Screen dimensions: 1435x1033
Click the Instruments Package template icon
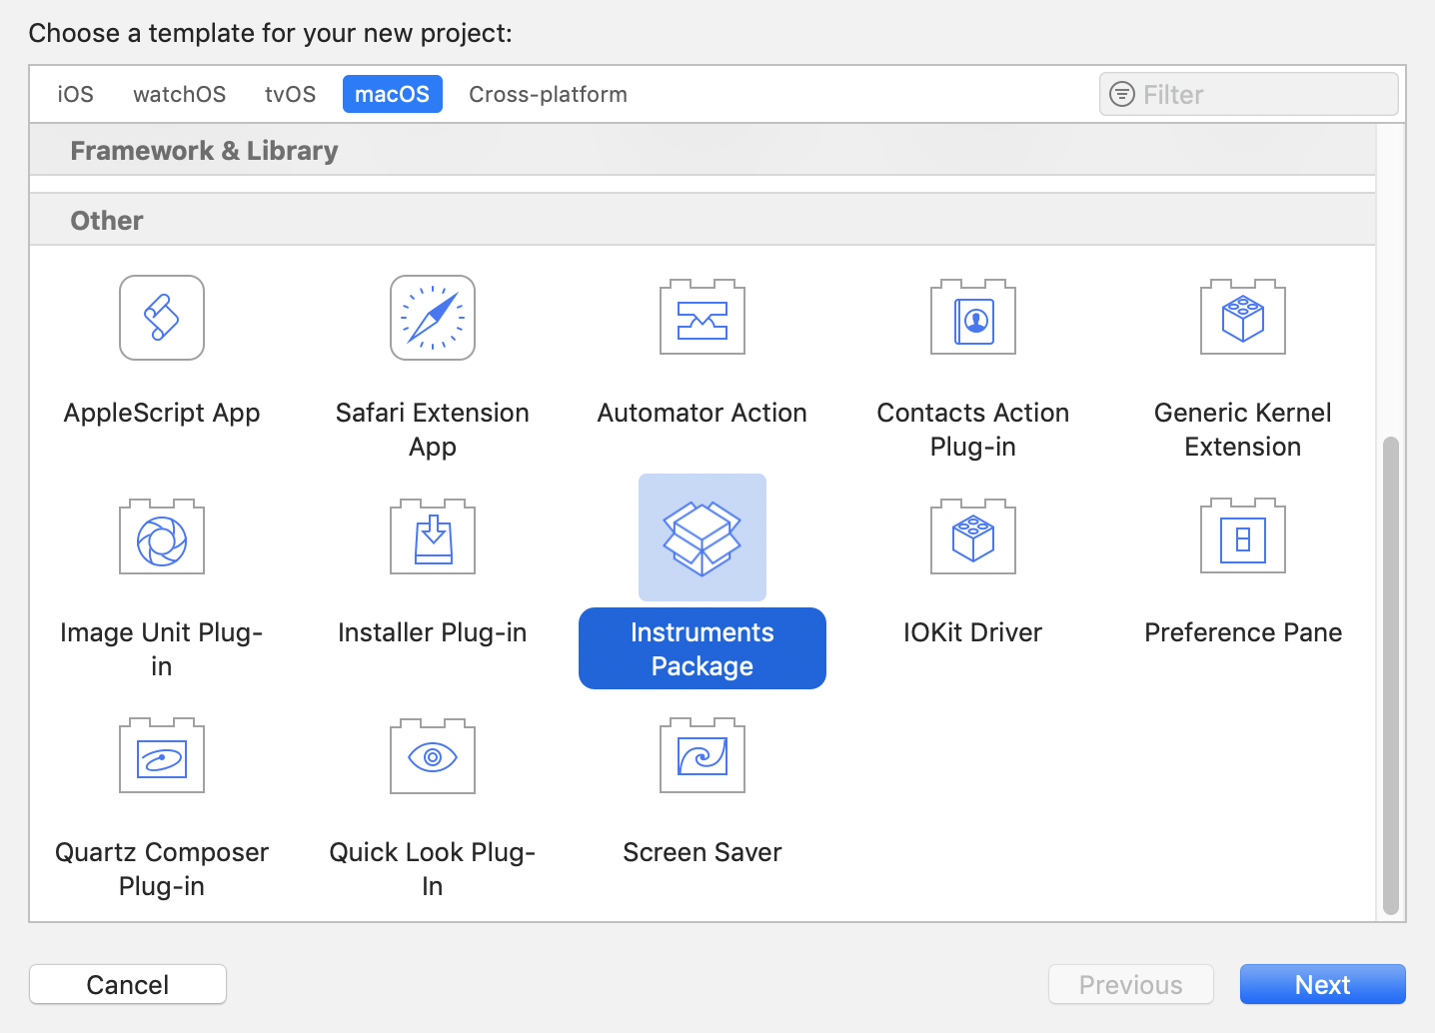click(x=703, y=537)
